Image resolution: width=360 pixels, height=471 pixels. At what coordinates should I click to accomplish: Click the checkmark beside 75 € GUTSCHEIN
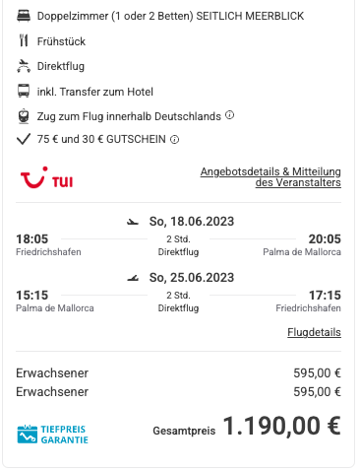pyautogui.click(x=24, y=139)
